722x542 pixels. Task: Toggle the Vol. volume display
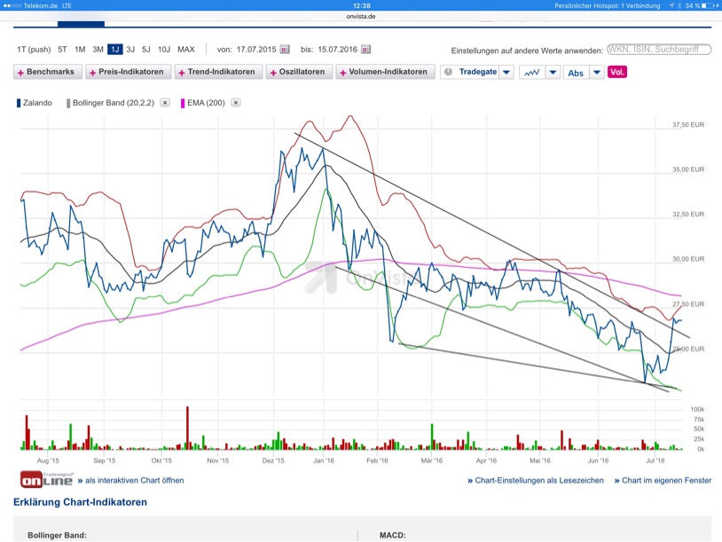[x=616, y=72]
